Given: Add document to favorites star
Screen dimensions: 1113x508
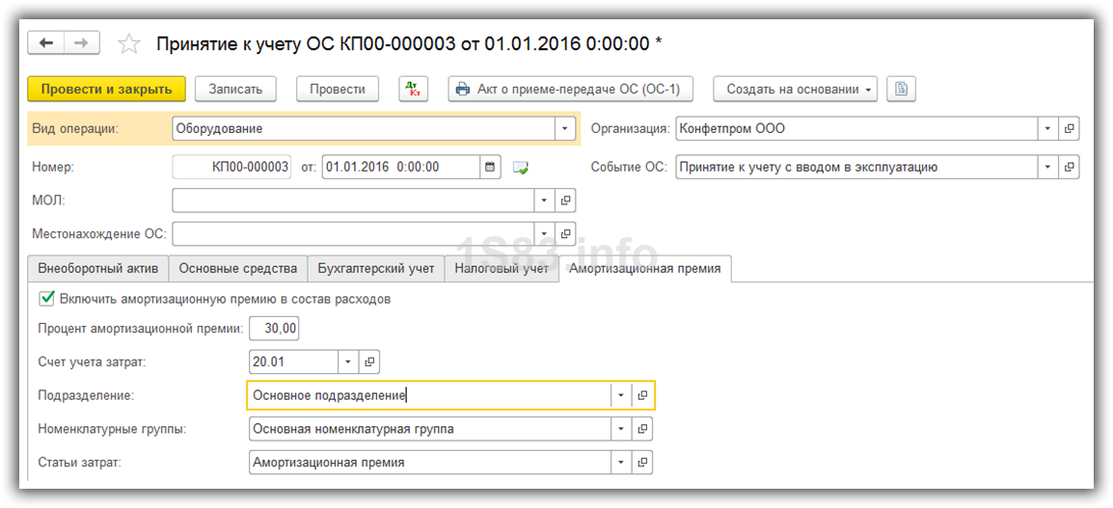Looking at the screenshot, I should 129,44.
